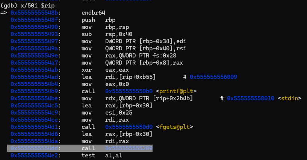Click the endbr64 instruction

pyautogui.click(x=95, y=13)
